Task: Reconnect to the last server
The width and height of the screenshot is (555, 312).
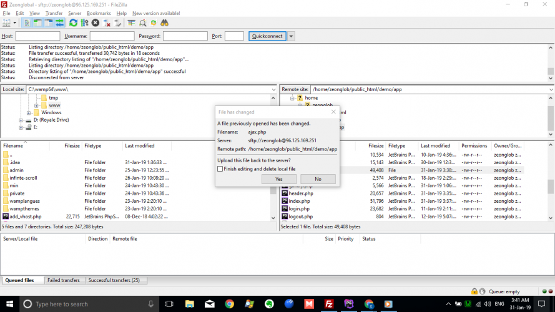Action: (117, 23)
